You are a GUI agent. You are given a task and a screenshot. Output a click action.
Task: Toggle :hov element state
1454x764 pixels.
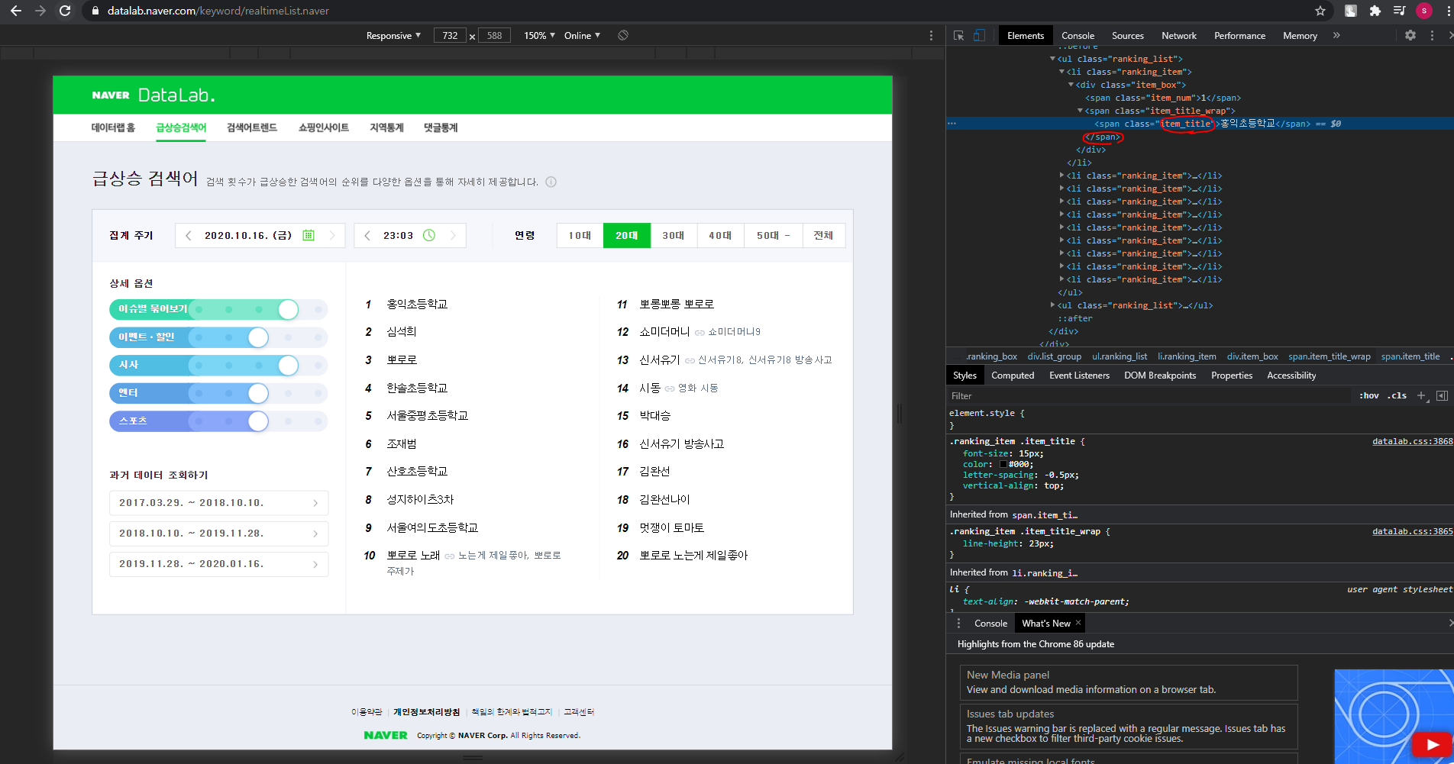pyautogui.click(x=1369, y=395)
